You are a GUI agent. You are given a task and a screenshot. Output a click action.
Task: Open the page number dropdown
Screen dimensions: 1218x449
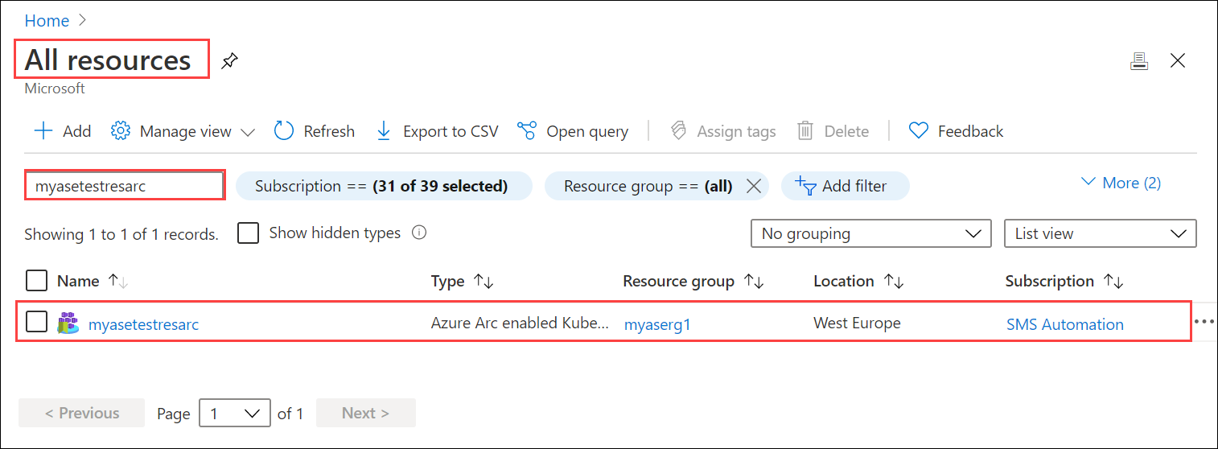[234, 413]
